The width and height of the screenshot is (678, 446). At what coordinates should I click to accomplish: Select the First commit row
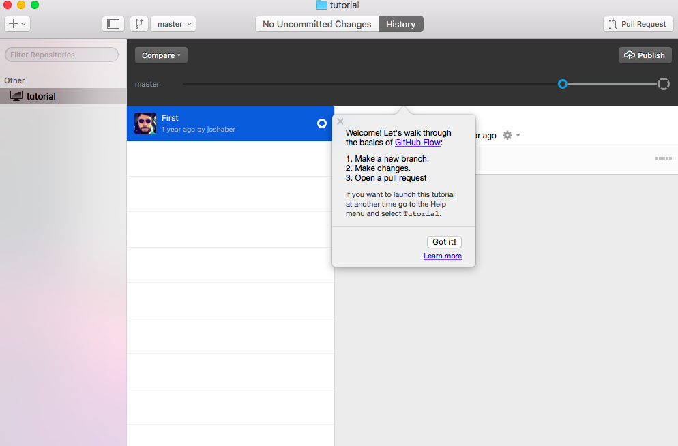click(x=231, y=123)
